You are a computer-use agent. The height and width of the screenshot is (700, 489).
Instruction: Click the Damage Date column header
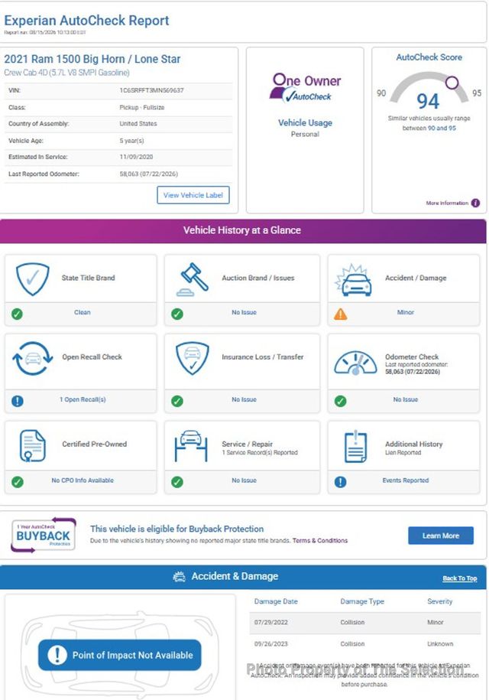[276, 601]
